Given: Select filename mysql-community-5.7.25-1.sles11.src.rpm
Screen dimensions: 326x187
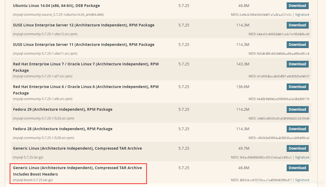Looking at the screenshot, I should click(x=45, y=54).
